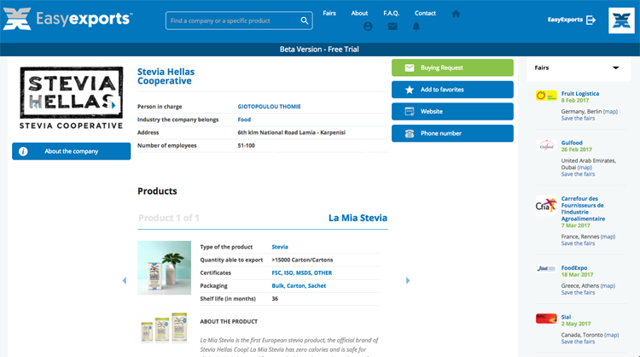Viewport: 640px width, 357px height.
Task: Open the Contact menu item
Action: tap(425, 13)
